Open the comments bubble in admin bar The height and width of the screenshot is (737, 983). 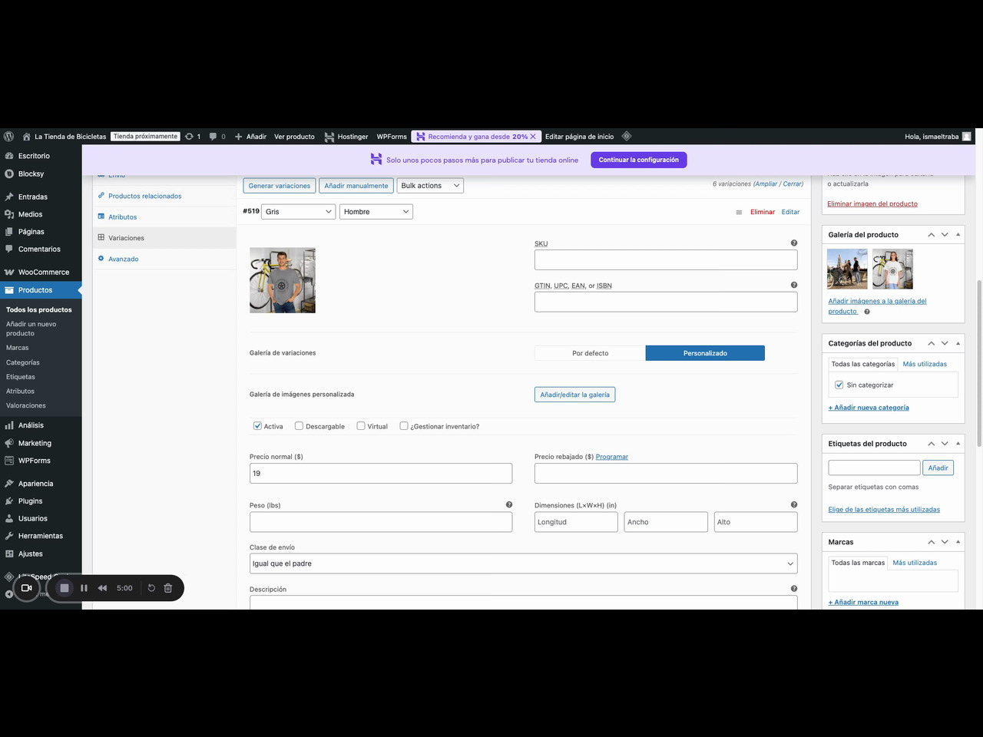(217, 137)
